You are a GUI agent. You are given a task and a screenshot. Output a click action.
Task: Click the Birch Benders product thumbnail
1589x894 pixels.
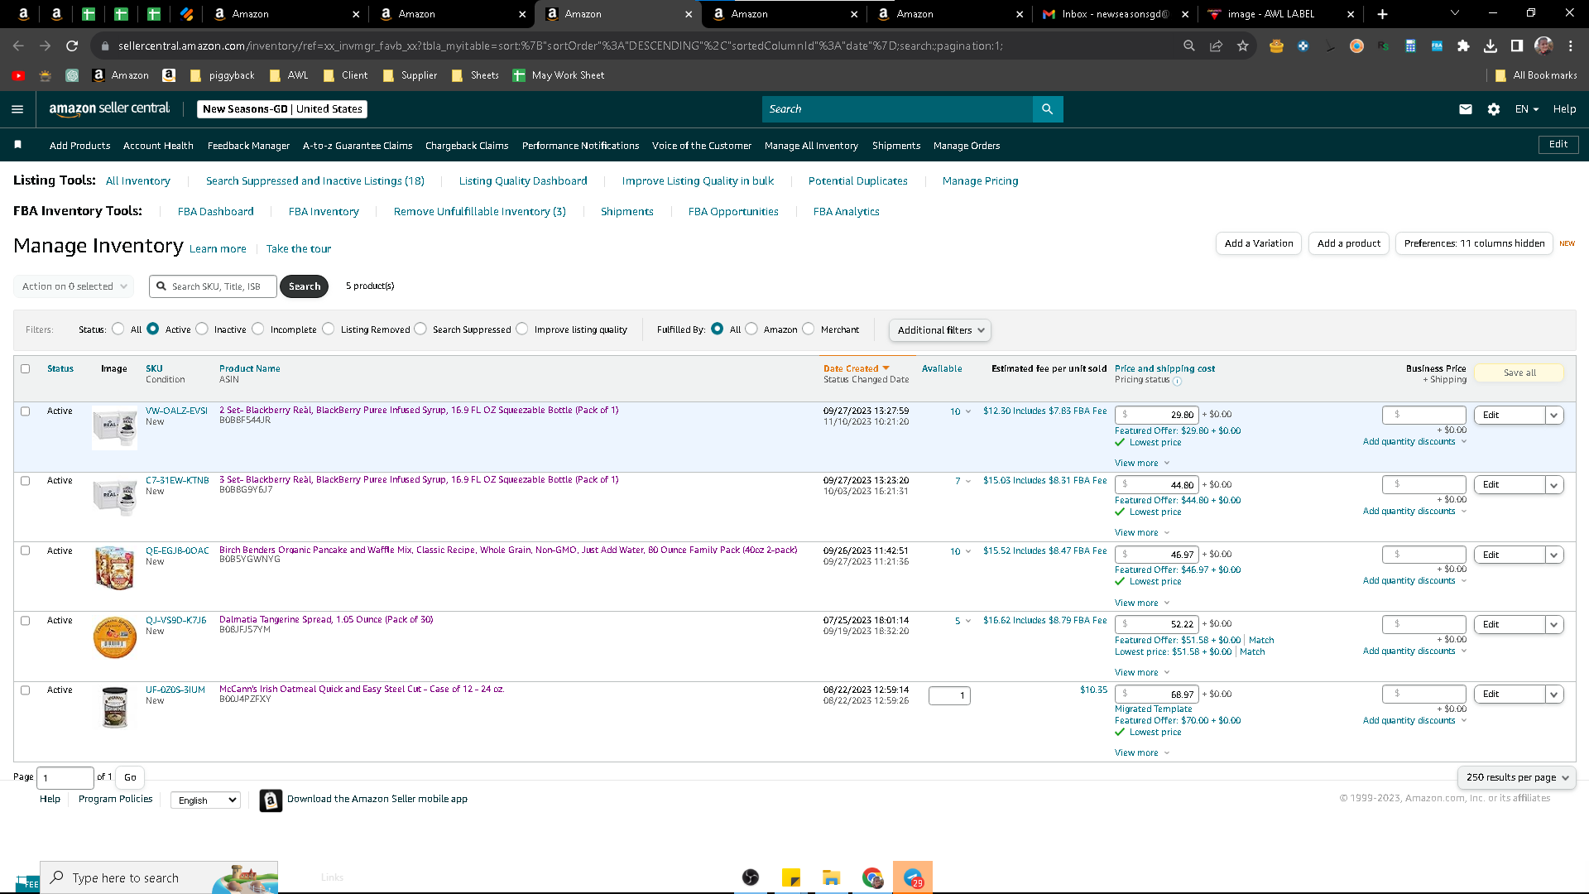tap(115, 568)
